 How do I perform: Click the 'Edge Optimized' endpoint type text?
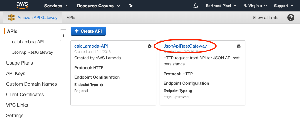176,97
